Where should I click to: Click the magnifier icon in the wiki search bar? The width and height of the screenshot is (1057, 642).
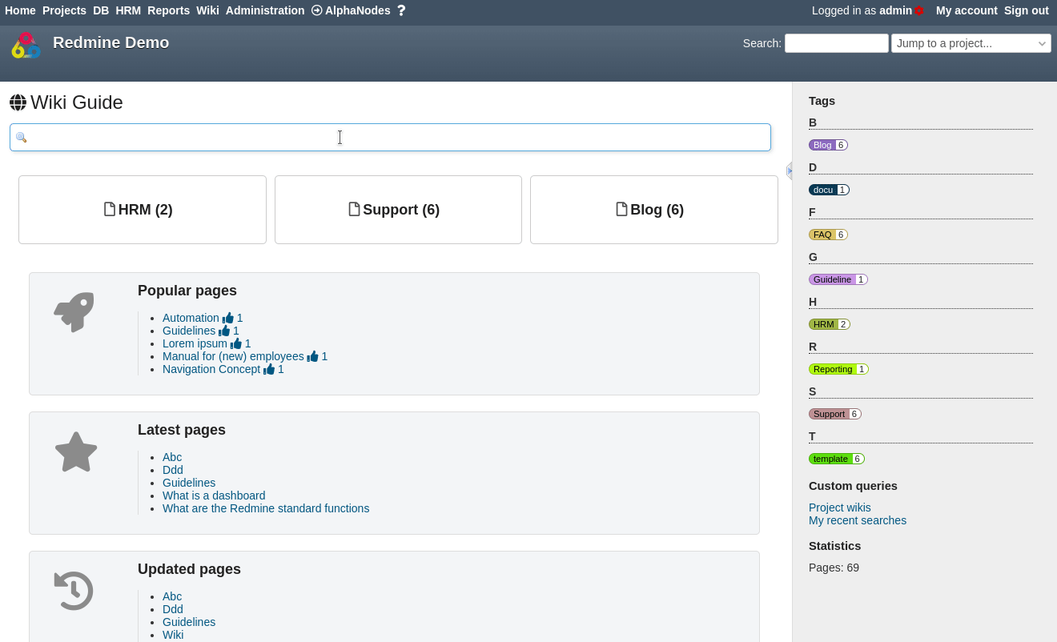coord(22,137)
